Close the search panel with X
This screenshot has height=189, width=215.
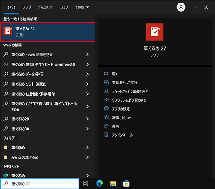[206, 7]
